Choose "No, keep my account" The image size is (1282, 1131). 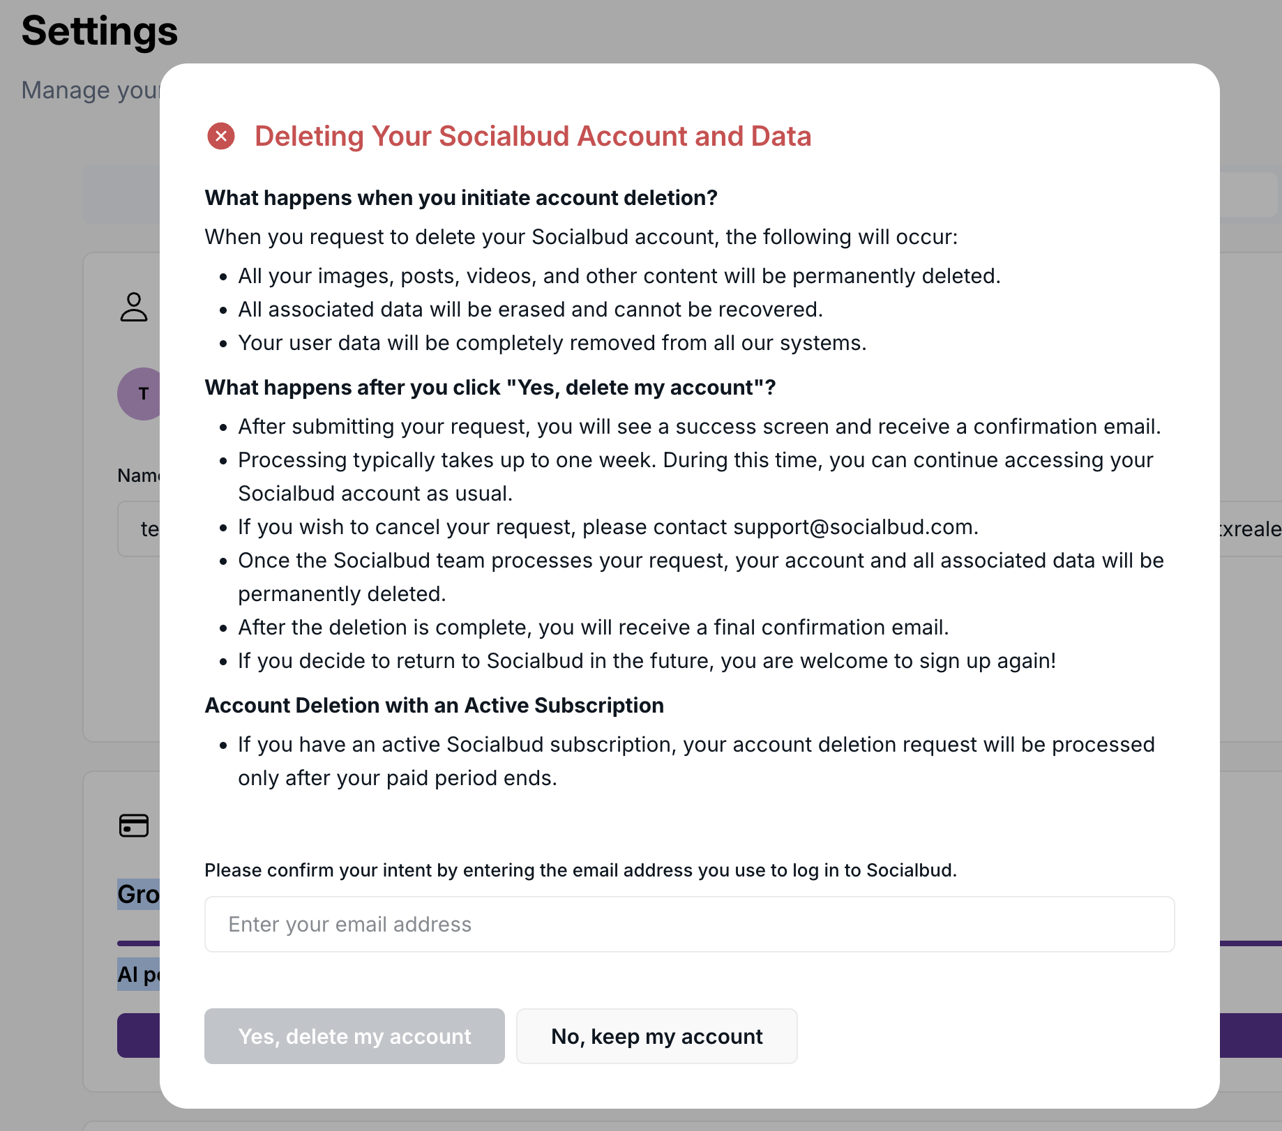(656, 1036)
